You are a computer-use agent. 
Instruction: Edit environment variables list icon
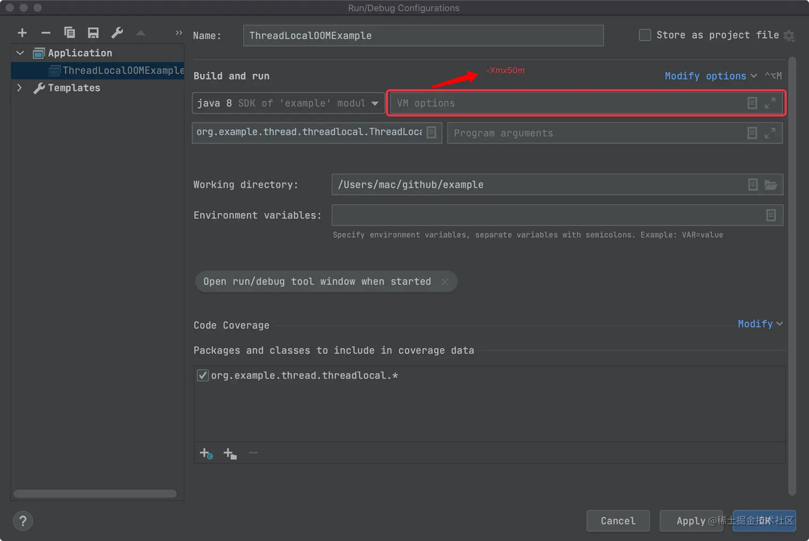click(x=771, y=215)
